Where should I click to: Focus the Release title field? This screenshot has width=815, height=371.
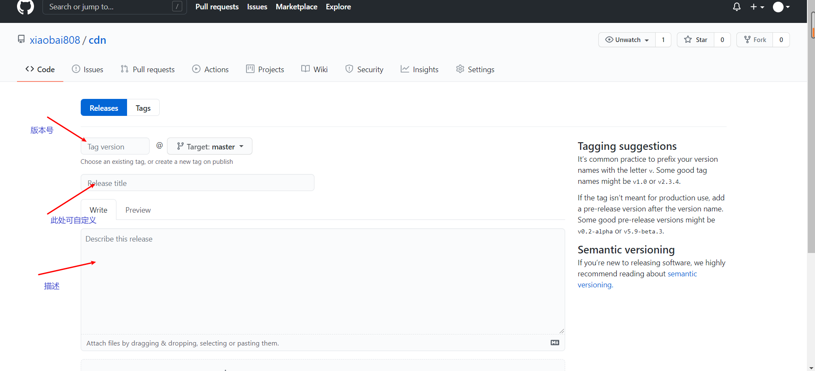198,183
